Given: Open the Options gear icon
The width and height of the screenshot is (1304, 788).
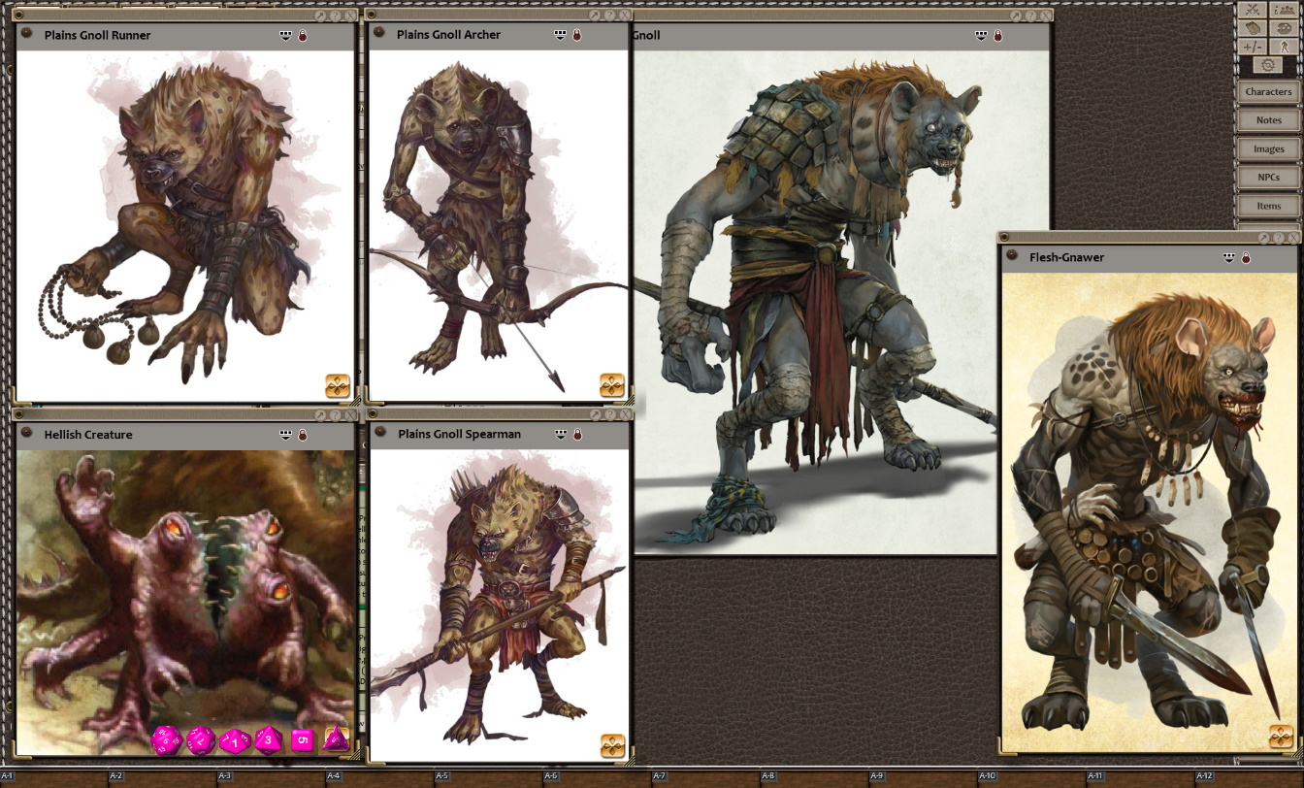Looking at the screenshot, I should [x=1267, y=65].
